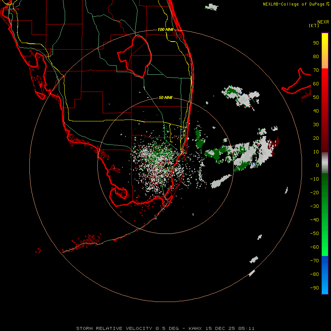Image resolution: width=331 pixels, height=331 pixels.
Task: Click the [KT] units label
Action: 314,25
